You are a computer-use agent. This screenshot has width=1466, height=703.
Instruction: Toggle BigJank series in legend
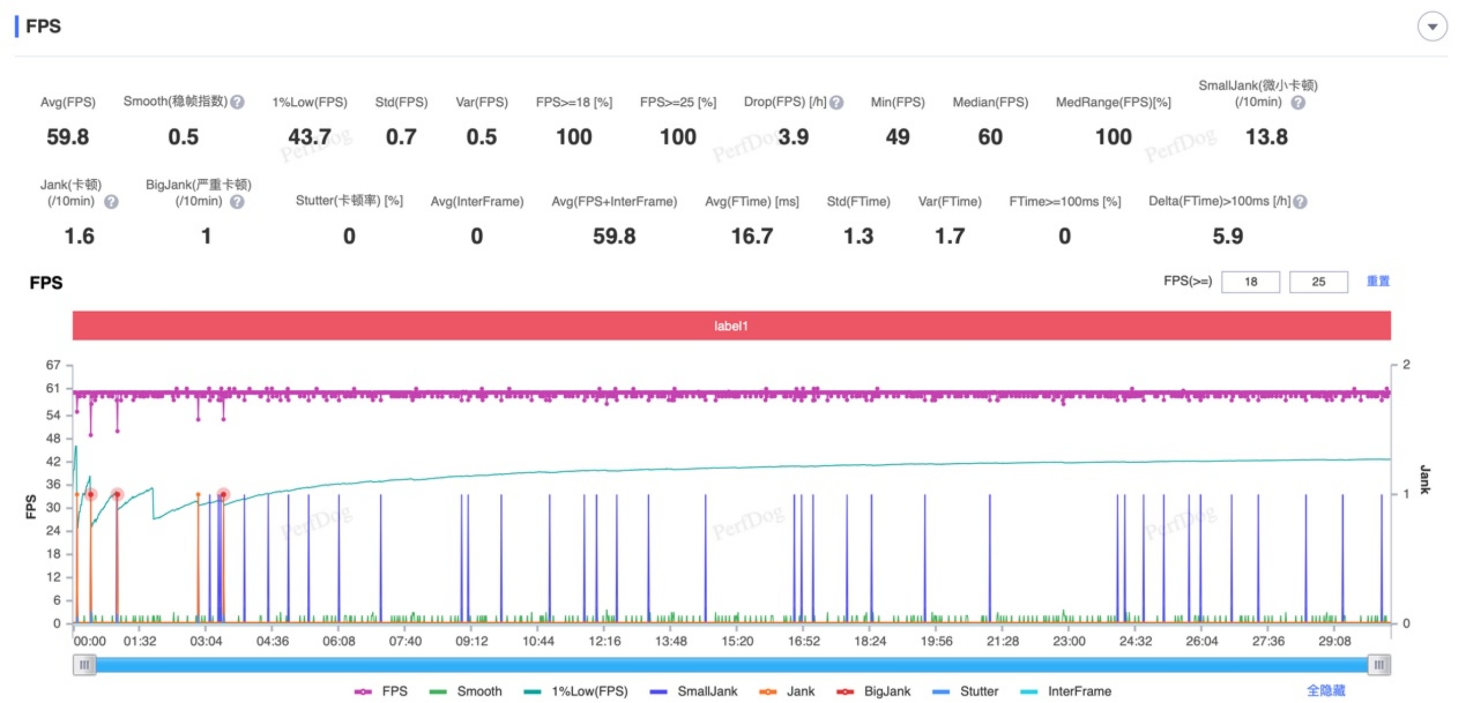click(873, 691)
